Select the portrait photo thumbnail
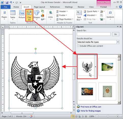 [107, 91]
